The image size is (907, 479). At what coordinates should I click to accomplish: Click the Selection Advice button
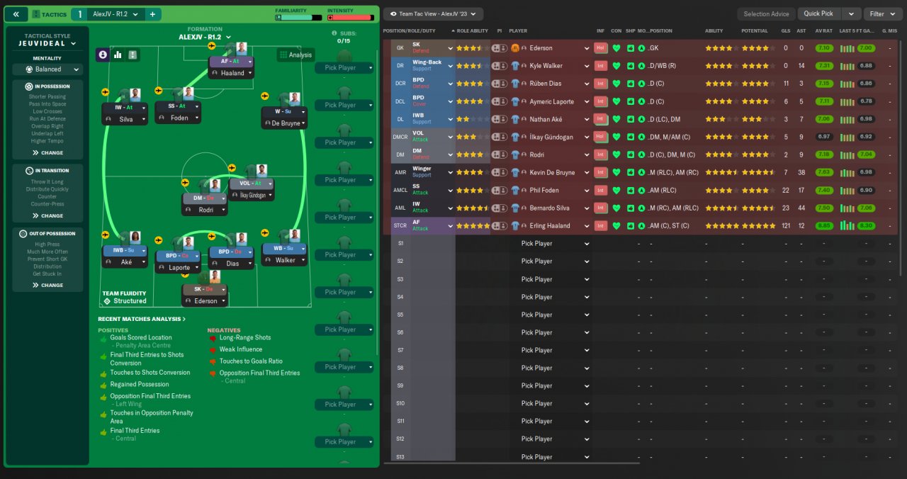pyautogui.click(x=766, y=13)
